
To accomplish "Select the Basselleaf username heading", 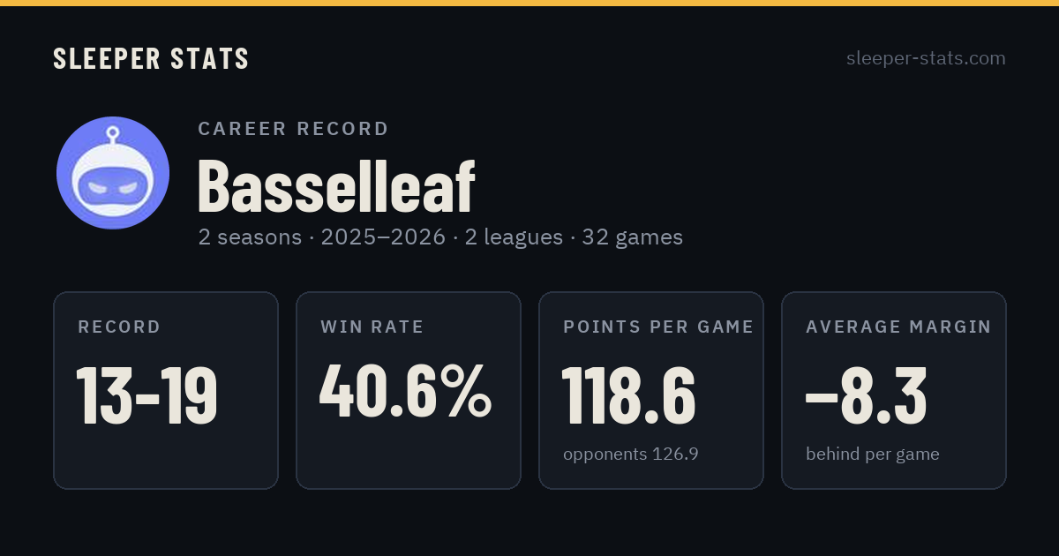I will click(336, 185).
